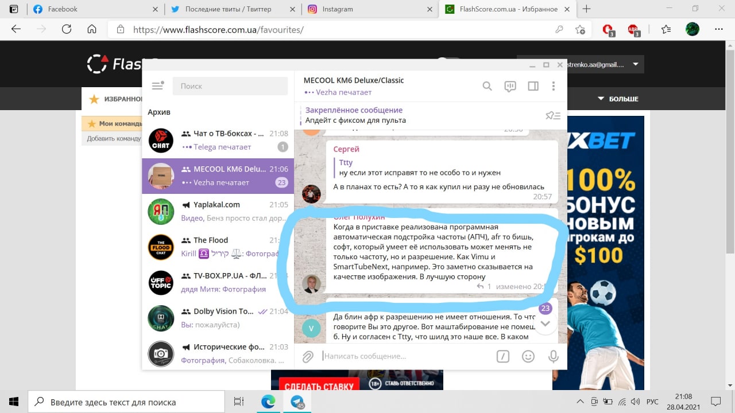Click the browser address bar URL
The image size is (735, 413).
click(x=218, y=30)
